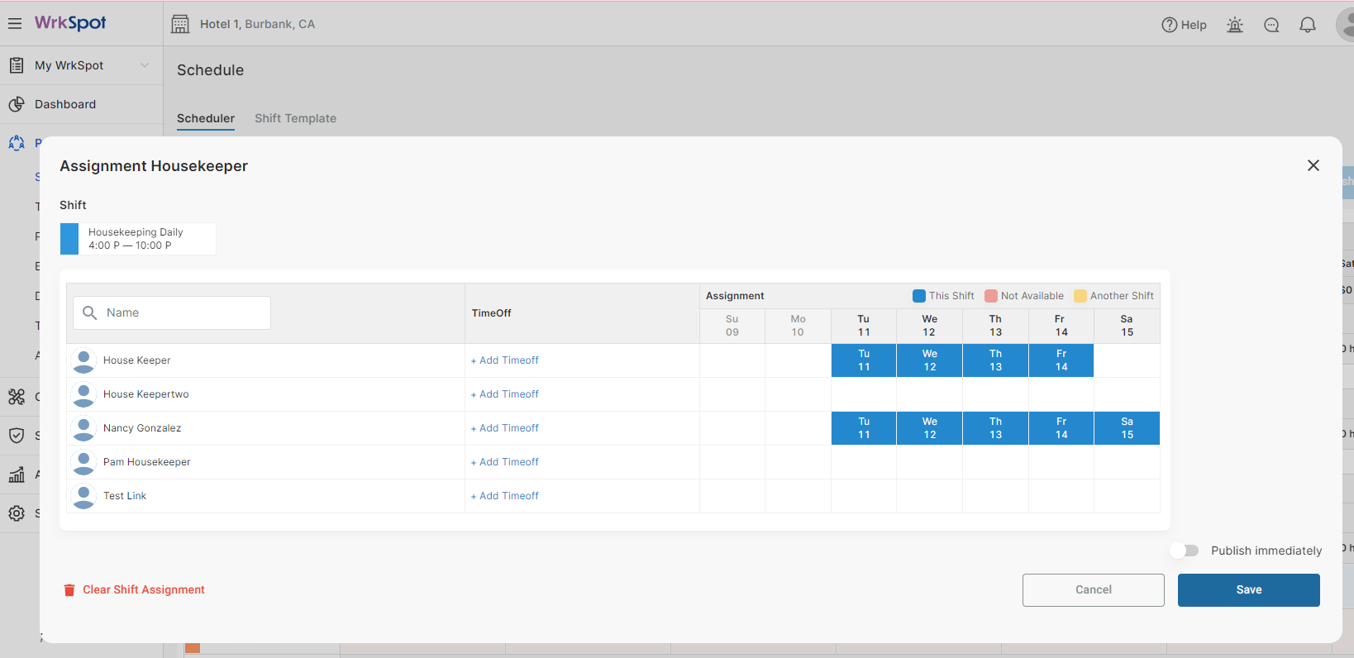Open Help in the top bar
Viewport: 1354px width, 658px height.
click(x=1184, y=25)
